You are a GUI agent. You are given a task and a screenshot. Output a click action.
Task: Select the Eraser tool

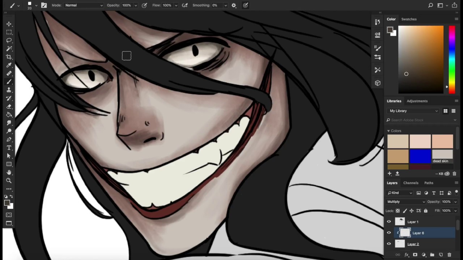(9, 107)
